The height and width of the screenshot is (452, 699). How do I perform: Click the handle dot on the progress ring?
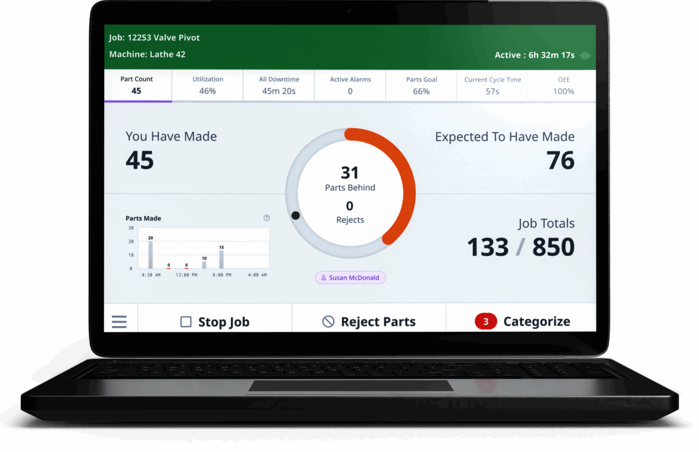coord(296,215)
